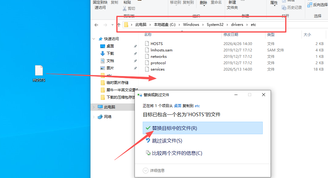Open 图片 in quick access
328x178 pixels.
click(110, 68)
